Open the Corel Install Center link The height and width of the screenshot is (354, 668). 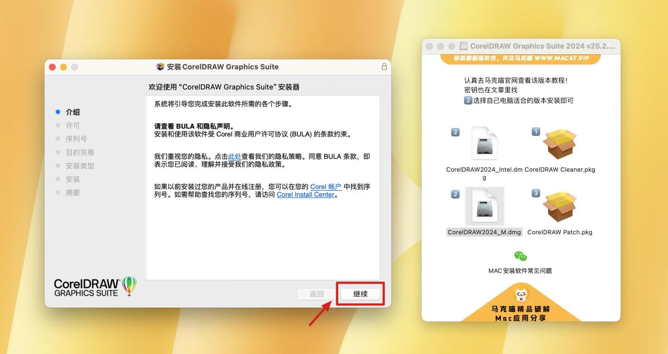[x=306, y=194]
